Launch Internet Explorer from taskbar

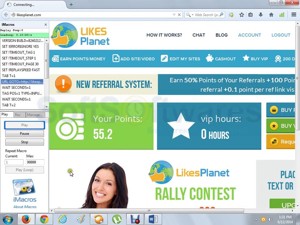[62, 219]
